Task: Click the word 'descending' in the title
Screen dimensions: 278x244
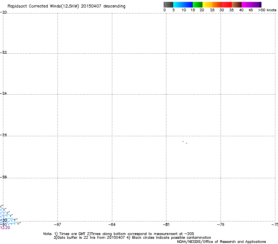Action: coord(114,6)
